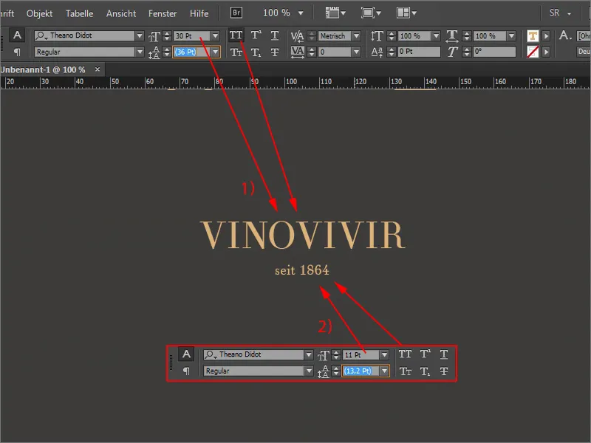
Task: Close the Unbenannt-1 document tab
Action: (x=98, y=69)
